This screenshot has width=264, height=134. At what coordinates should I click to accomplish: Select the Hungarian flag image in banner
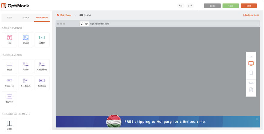pos(114,121)
